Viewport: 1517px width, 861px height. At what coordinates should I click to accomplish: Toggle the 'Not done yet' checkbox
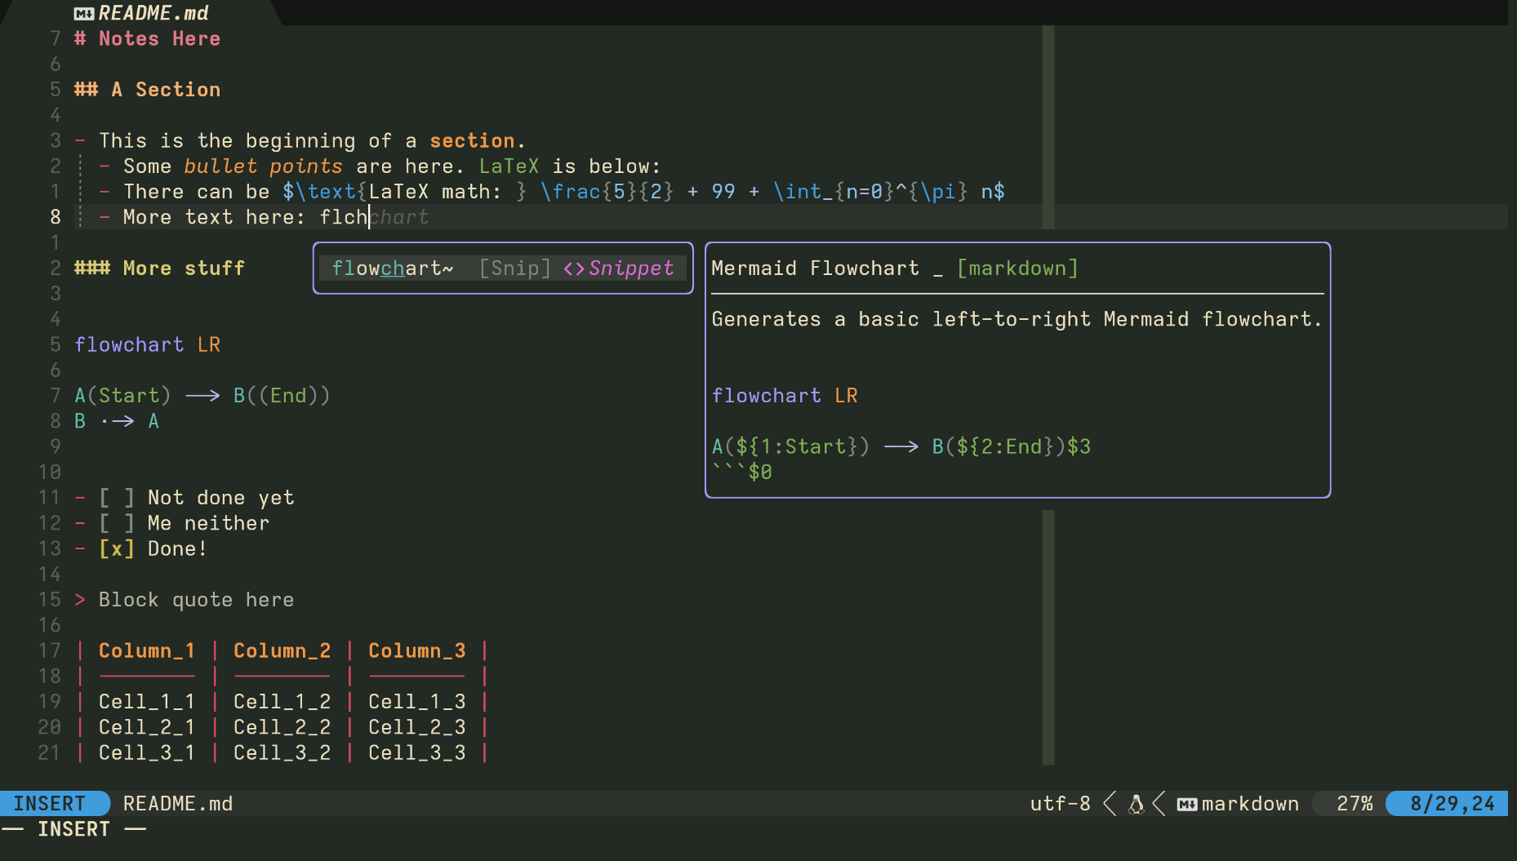pos(117,498)
